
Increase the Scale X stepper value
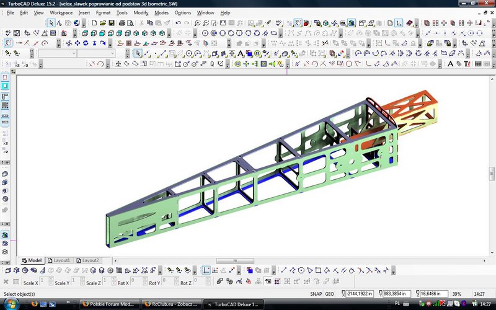coord(51,279)
